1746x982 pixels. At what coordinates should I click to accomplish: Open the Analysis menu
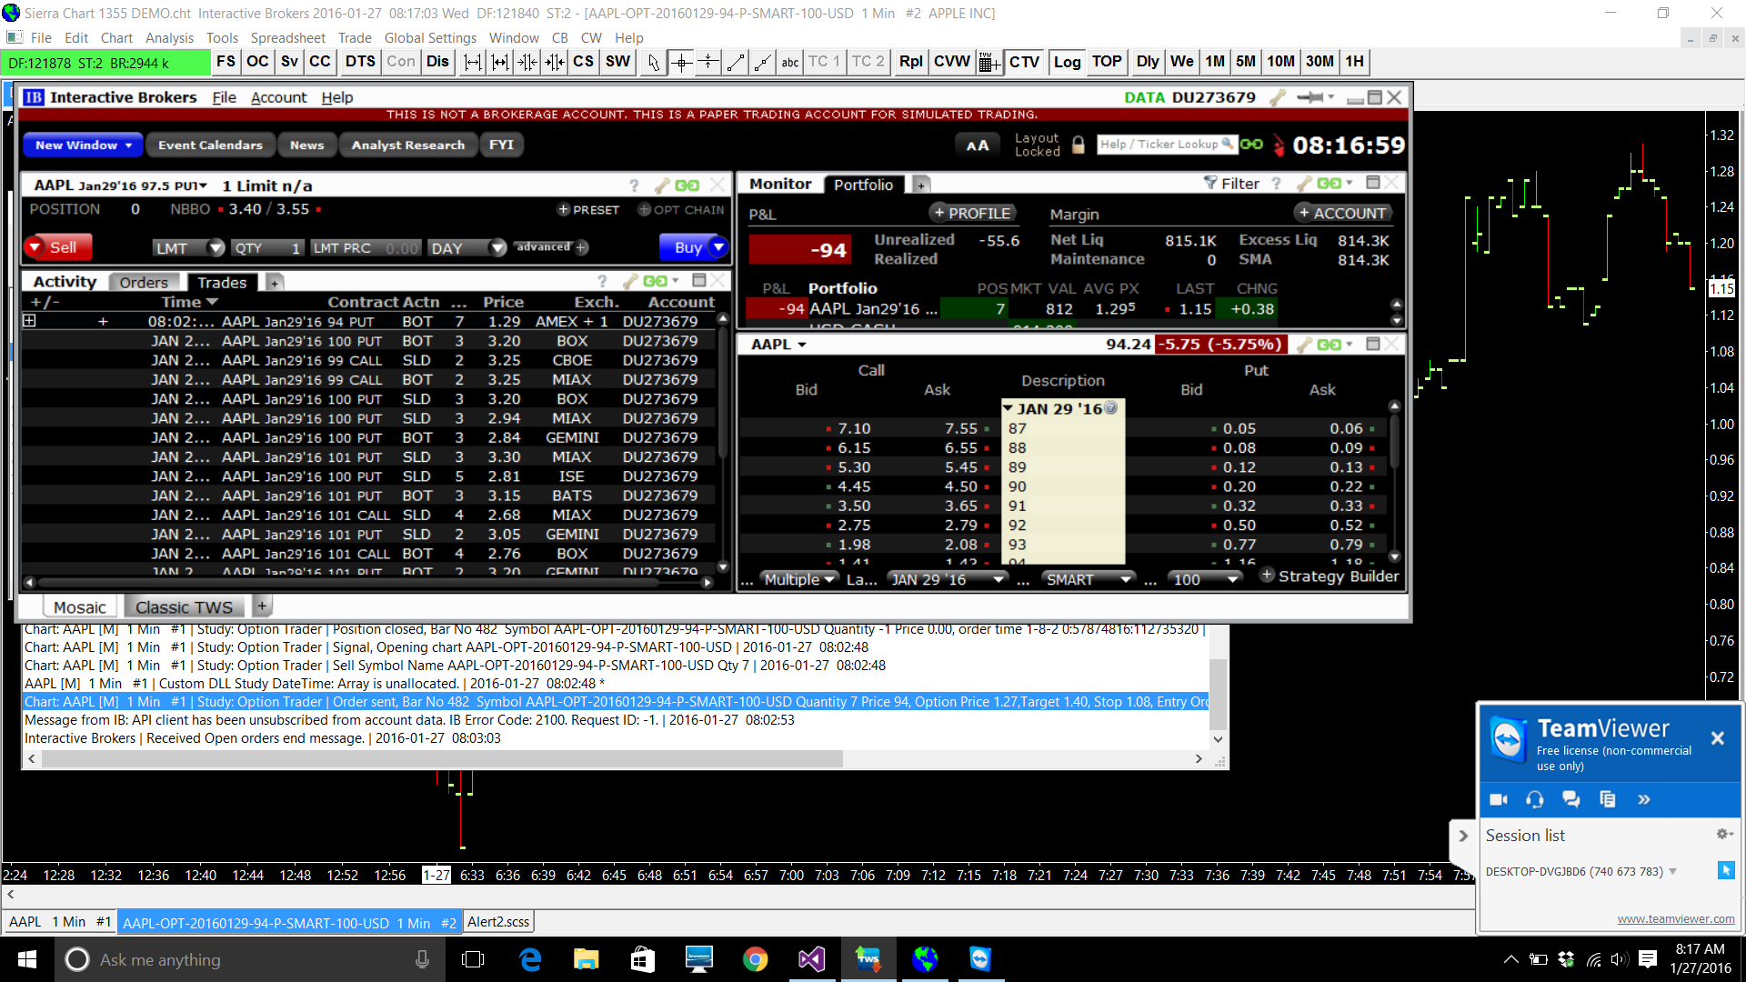tap(169, 37)
